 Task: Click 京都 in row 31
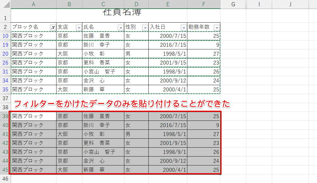[63, 71]
